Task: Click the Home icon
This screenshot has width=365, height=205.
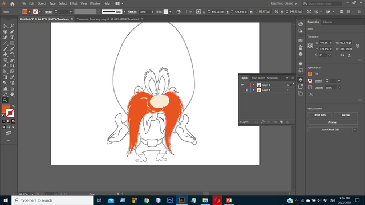Action: (x=13, y=4)
